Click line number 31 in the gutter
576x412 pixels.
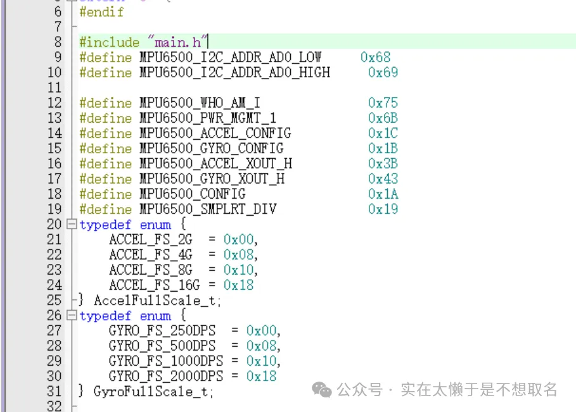(x=55, y=392)
